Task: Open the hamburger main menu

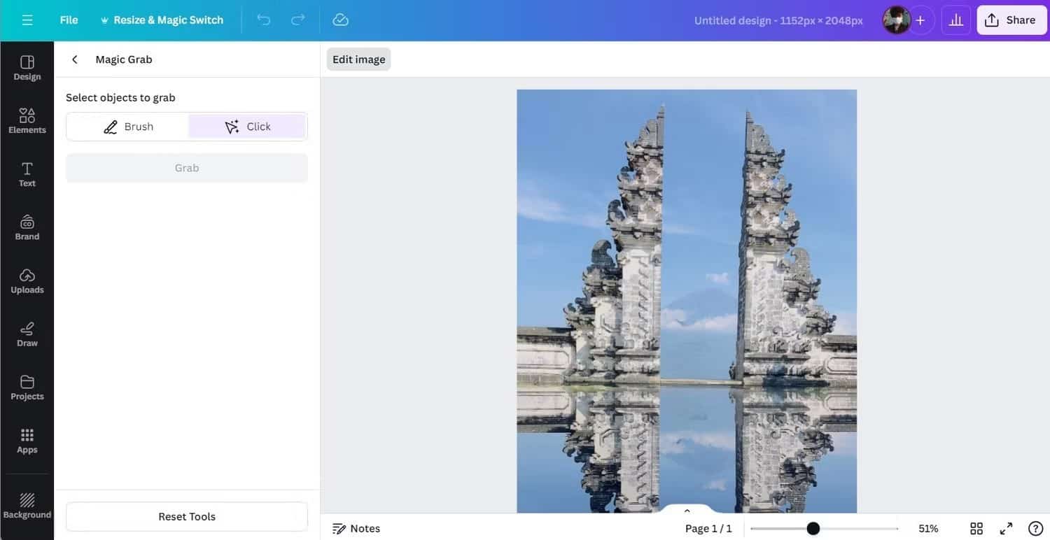Action: pos(27,20)
